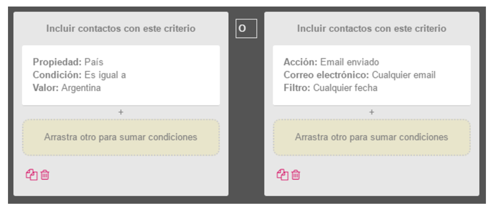This screenshot has height=211, width=491.
Task: Click the Condición Es igual a line
Action: pyautogui.click(x=80, y=75)
